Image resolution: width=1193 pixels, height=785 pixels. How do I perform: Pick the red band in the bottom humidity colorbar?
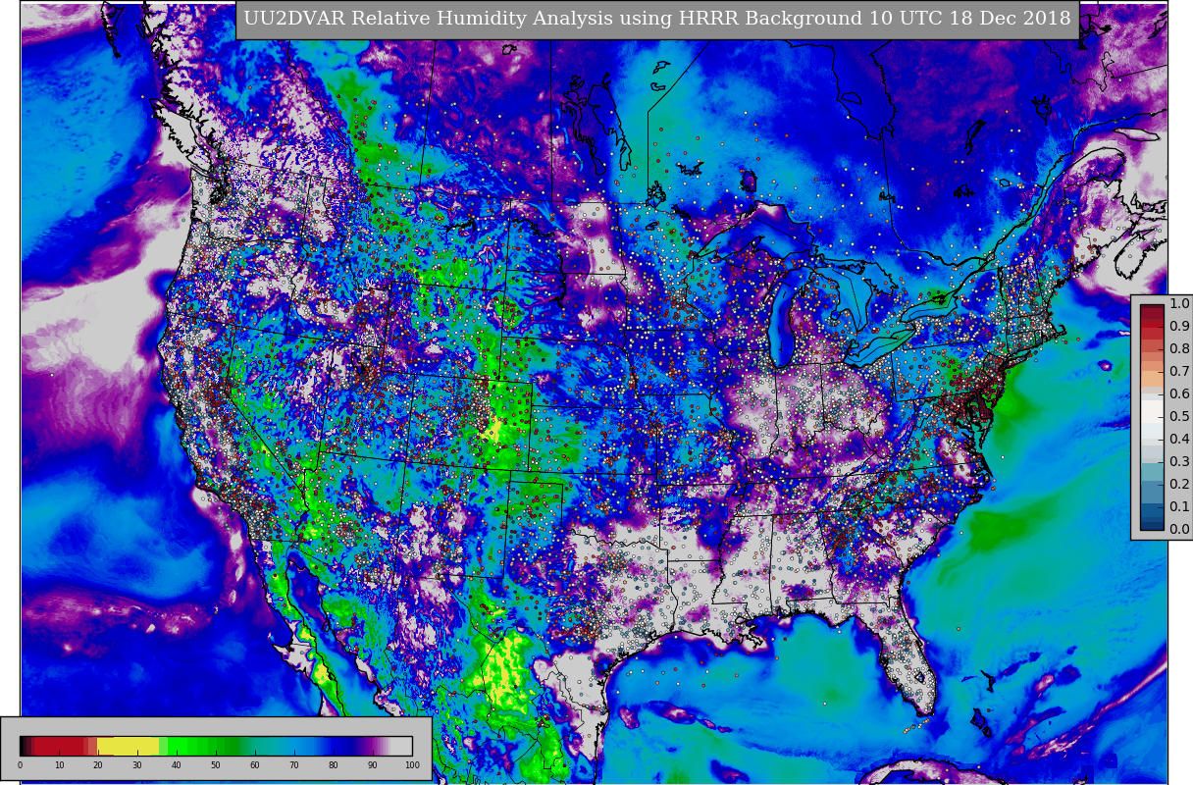(x=59, y=746)
